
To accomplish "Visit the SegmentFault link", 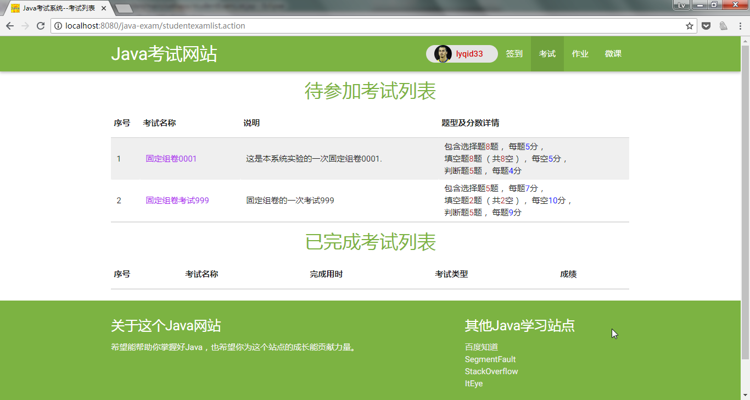I will coord(490,359).
